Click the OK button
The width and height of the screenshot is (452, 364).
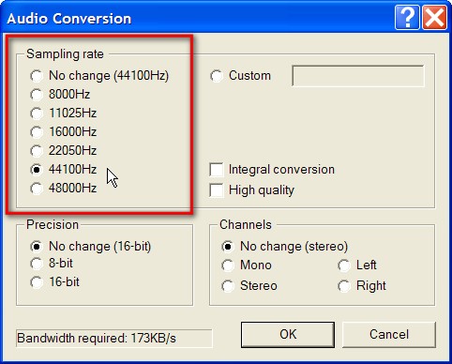[x=288, y=335]
